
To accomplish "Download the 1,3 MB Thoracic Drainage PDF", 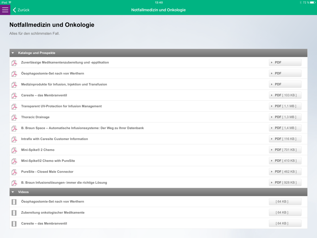I will pos(285,117).
